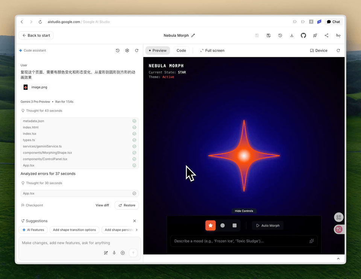Share the Nebula Morph app
Image resolution: width=361 pixels, height=279 pixels.
click(326, 35)
